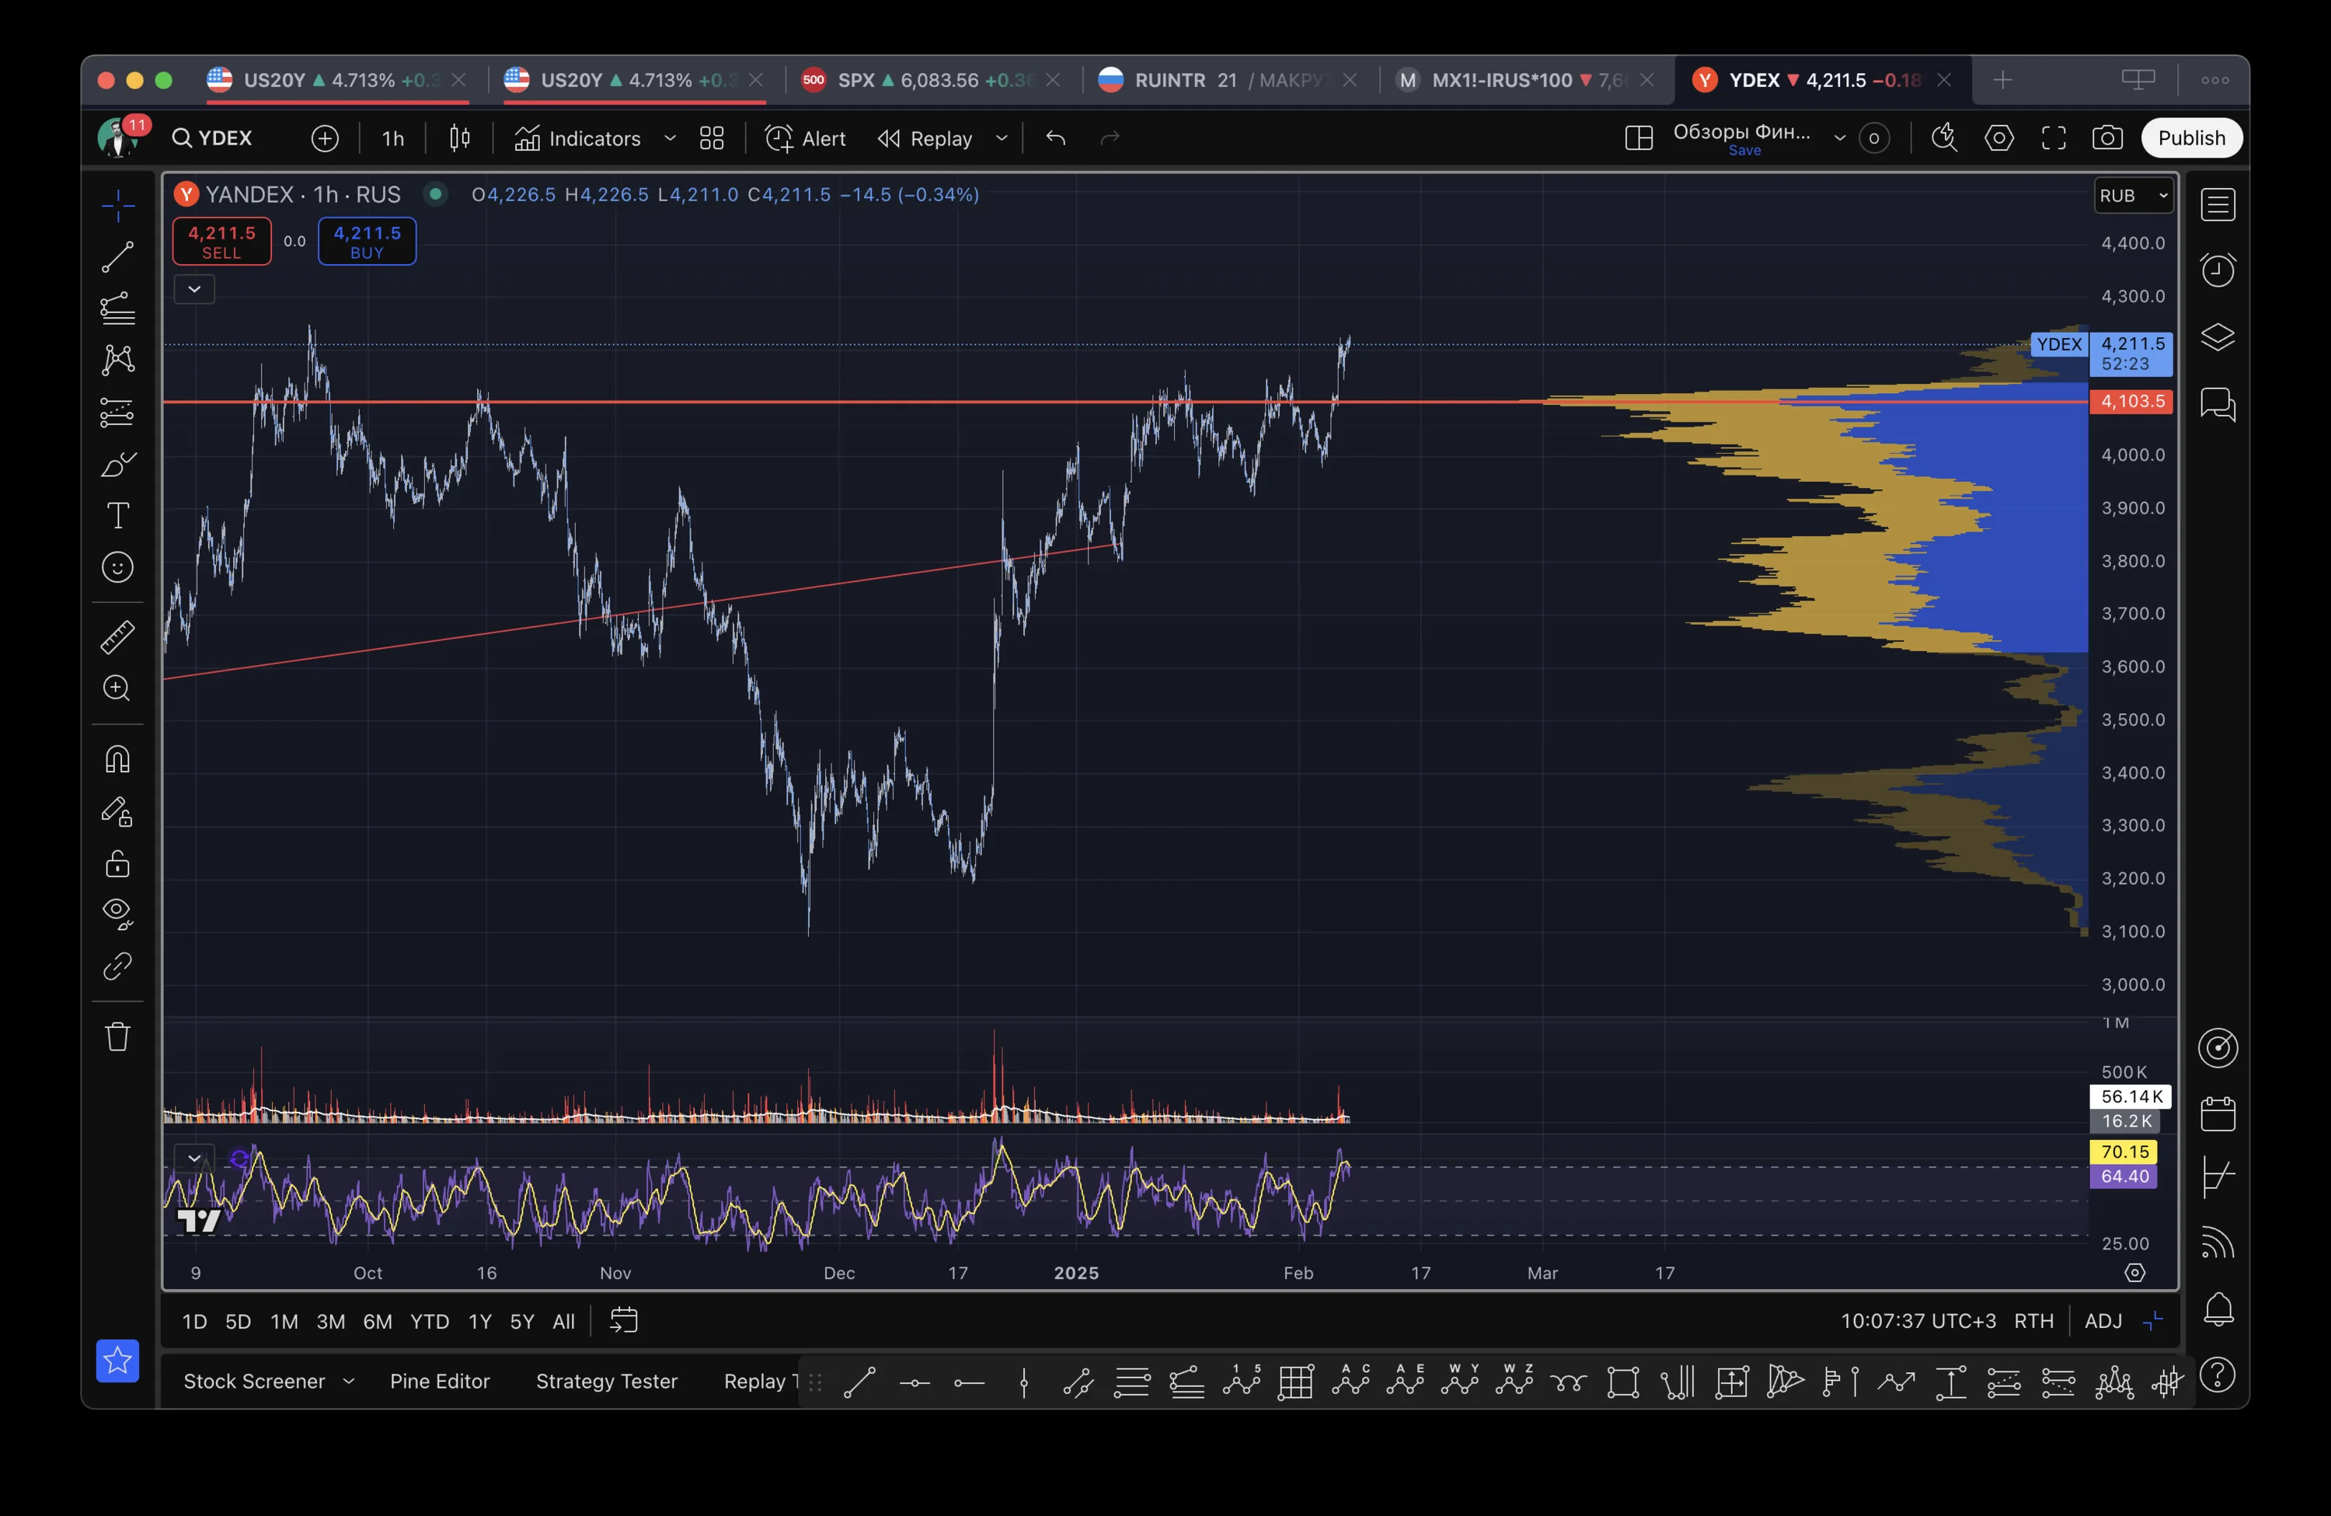
Task: Open the three-dot window menu
Action: pyautogui.click(x=2214, y=80)
